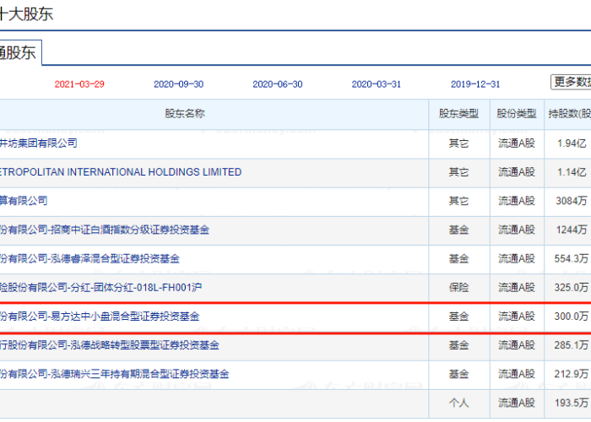591x422 pixels.
Task: Select the 554.3万 shareholding value
Action: (572, 259)
